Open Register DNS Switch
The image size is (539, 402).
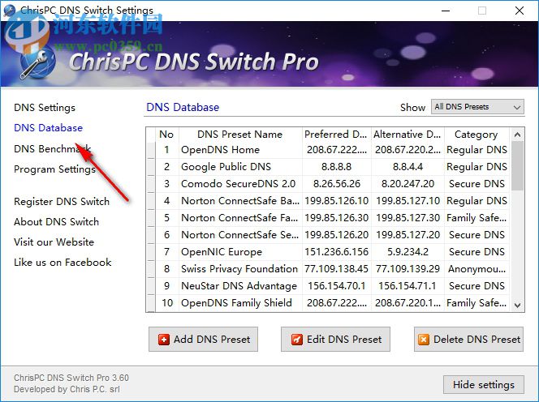[x=62, y=202]
